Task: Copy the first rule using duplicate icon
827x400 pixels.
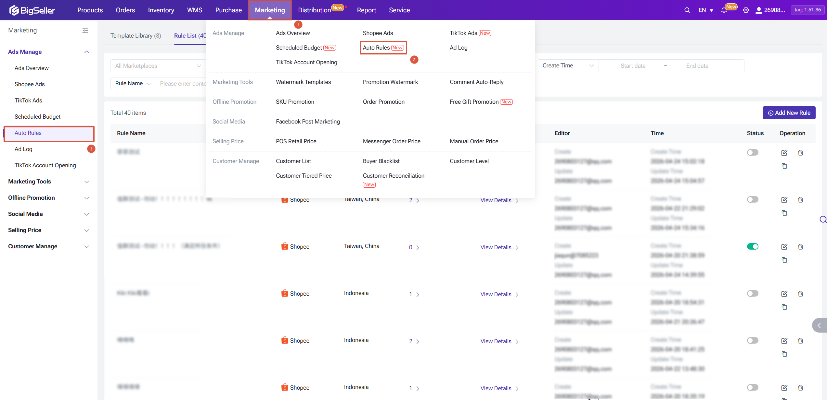Action: point(784,166)
